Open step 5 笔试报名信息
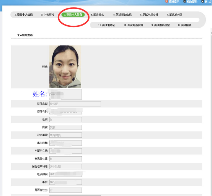This screenshot has height=196, width=212. pyautogui.click(x=122, y=15)
